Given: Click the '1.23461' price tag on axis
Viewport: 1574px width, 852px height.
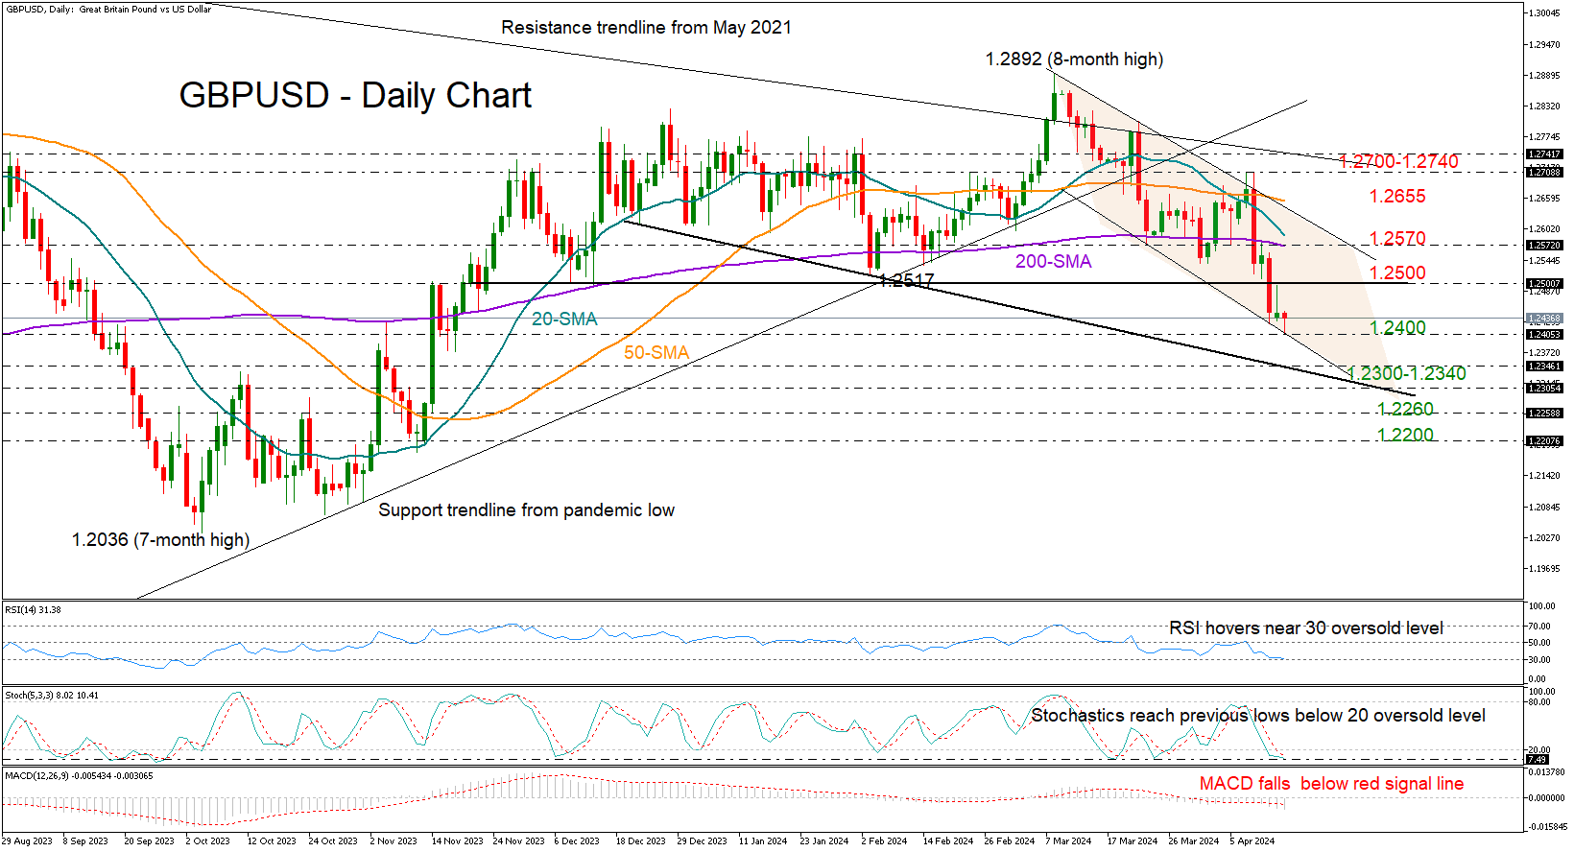Looking at the screenshot, I should tap(1544, 366).
